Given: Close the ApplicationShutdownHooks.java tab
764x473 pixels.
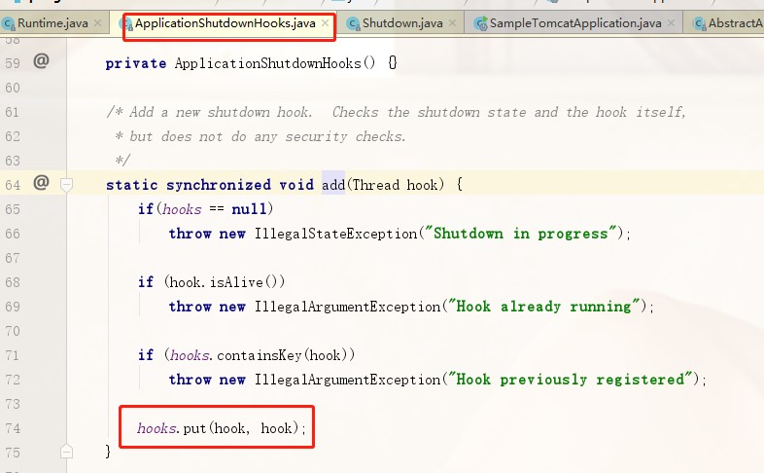Looking at the screenshot, I should click(326, 23).
